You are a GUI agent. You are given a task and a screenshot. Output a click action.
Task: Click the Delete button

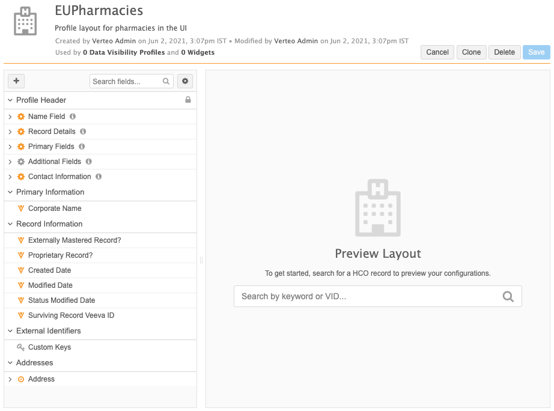(x=504, y=52)
